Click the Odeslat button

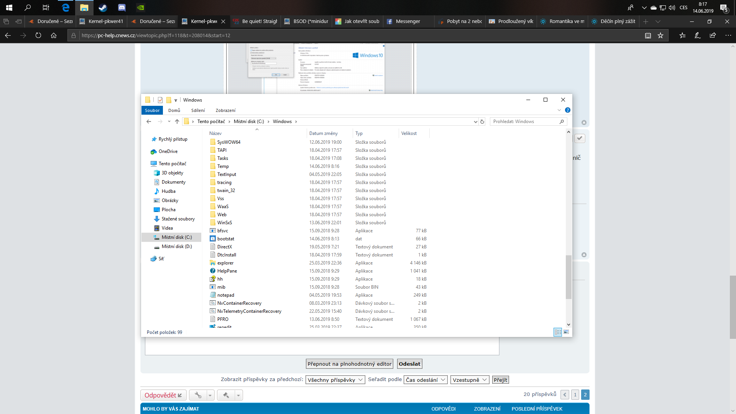click(409, 364)
